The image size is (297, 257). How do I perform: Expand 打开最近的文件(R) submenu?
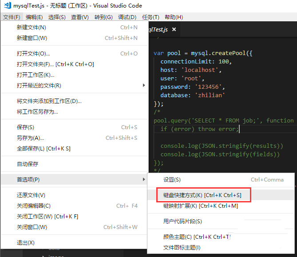[x=75, y=86]
